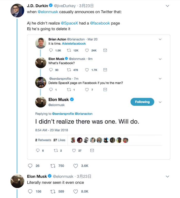The image size is (180, 198).
Task: Click the #deletefacebook hashtag
Action: tap(74, 44)
